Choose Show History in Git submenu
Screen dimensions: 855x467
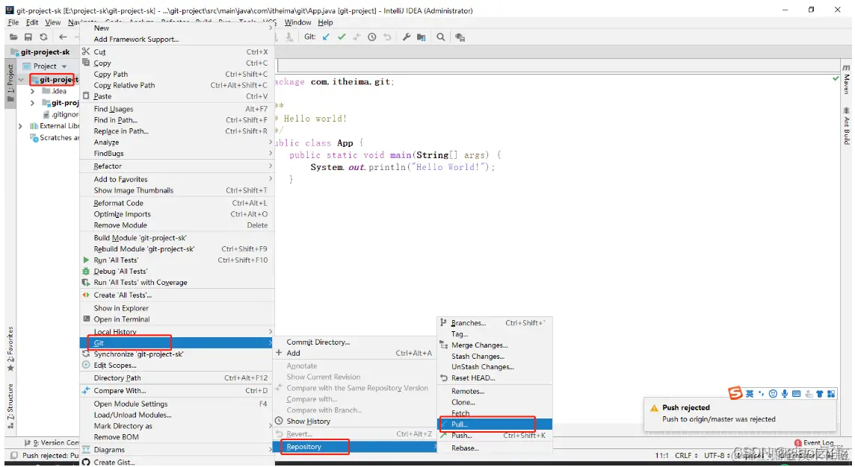point(354,421)
